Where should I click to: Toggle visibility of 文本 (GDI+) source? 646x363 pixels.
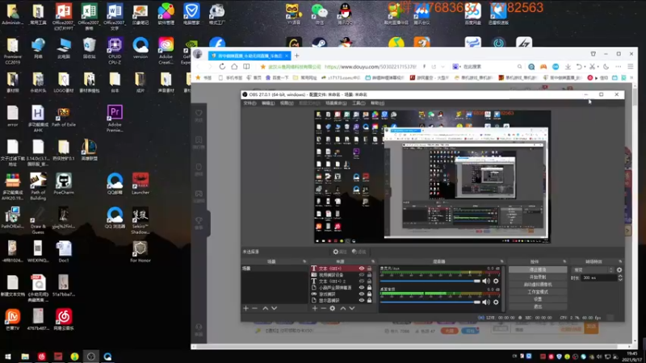pyautogui.click(x=361, y=269)
